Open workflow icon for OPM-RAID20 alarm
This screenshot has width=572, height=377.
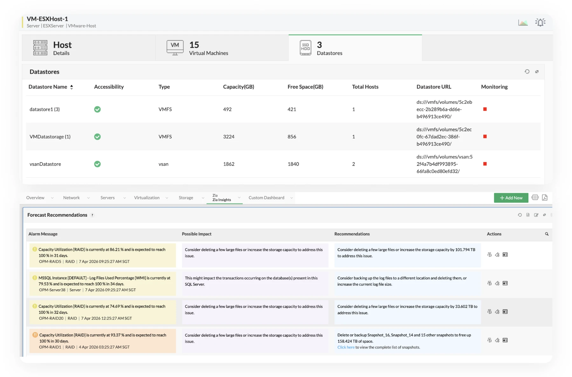click(489, 312)
